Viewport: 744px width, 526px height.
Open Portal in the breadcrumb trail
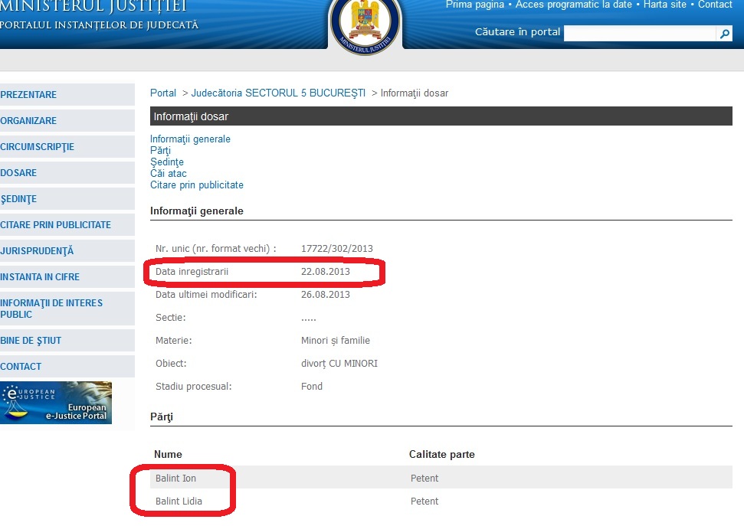pyautogui.click(x=162, y=93)
